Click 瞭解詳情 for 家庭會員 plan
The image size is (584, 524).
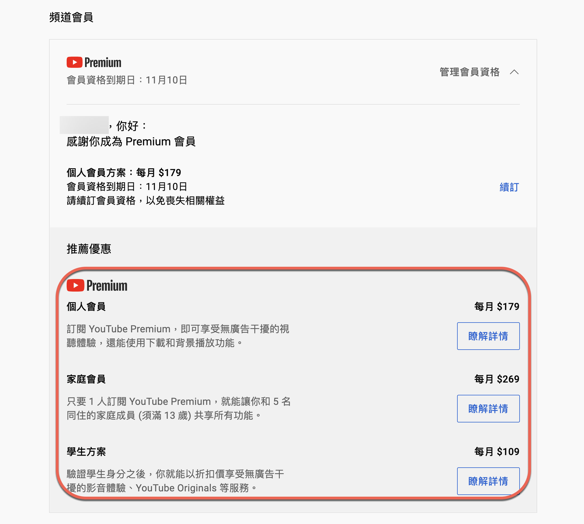(x=488, y=408)
